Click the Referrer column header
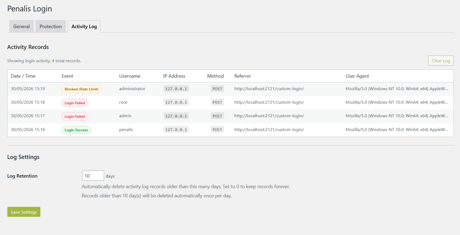Viewport: 460px width, 235px height. 243,76
